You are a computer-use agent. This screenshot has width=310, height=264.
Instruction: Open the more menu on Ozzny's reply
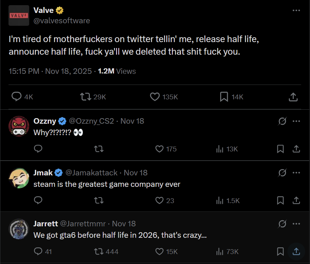tap(296, 121)
